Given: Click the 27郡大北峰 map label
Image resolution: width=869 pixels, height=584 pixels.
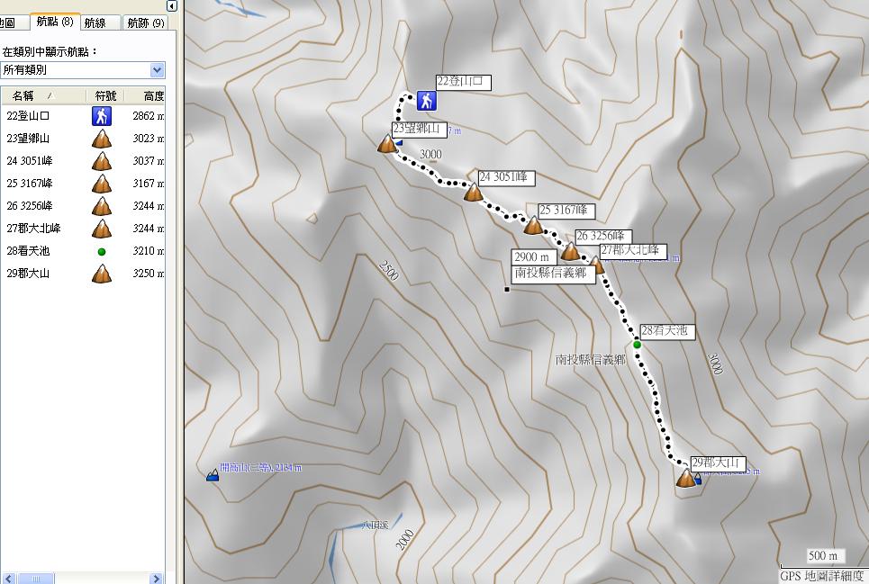Looking at the screenshot, I should click(633, 251).
